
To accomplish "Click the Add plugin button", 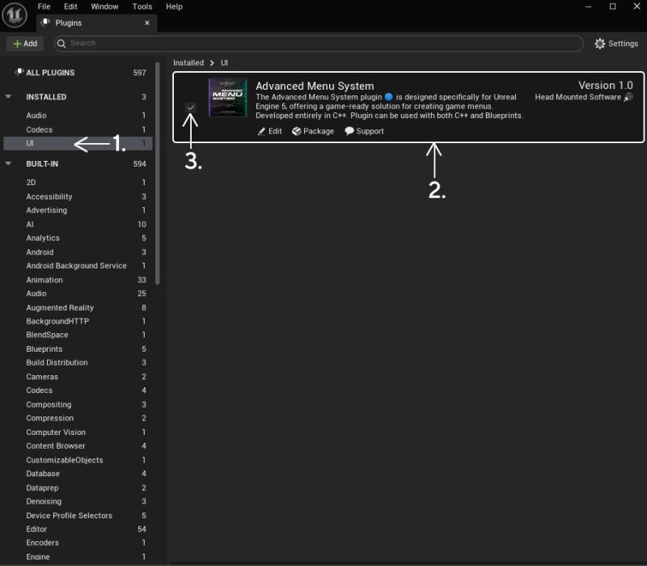I will pos(25,44).
